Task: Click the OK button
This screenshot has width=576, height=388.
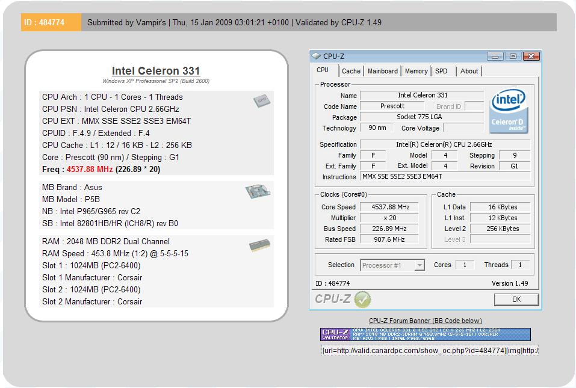Action: (x=516, y=300)
